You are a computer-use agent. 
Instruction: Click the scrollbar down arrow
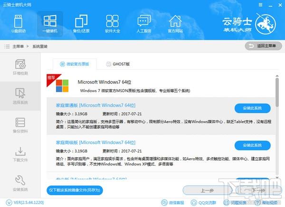coord(277,178)
